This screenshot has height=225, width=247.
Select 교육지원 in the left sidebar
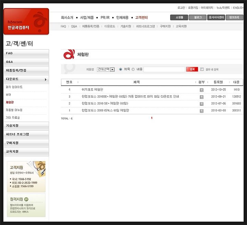26,152
